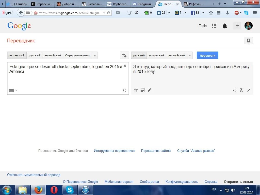260x195 pixels.
Task: Expand the VK button dropdown arrow
Action: tap(169, 13)
